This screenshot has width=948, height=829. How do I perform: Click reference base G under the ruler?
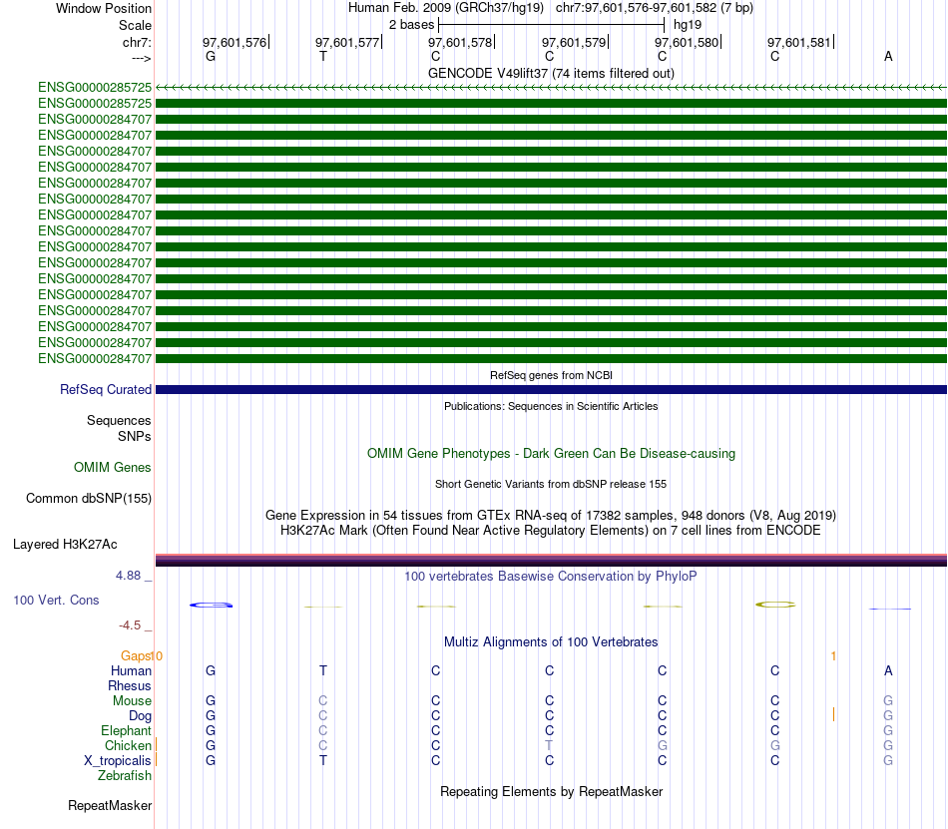(x=211, y=56)
